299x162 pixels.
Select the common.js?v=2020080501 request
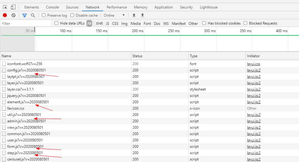[x=29, y=134]
